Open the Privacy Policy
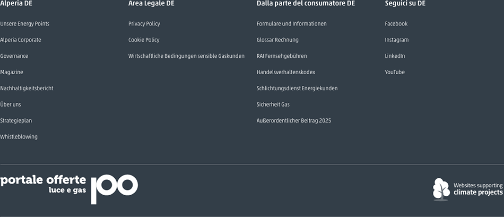Viewport: 504px width, 217px height. (x=144, y=24)
